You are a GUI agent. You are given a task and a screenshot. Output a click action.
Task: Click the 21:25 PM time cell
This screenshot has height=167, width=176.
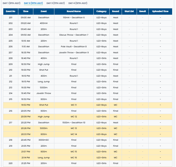point(26,163)
